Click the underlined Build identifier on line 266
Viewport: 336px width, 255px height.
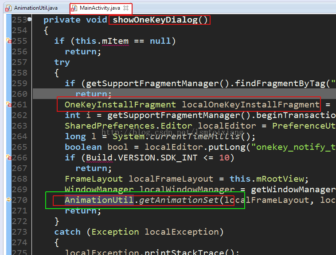tap(99, 158)
